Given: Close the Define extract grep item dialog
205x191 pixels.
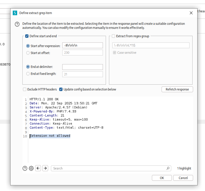Looking at the screenshot, I should pyautogui.click(x=191, y=13).
